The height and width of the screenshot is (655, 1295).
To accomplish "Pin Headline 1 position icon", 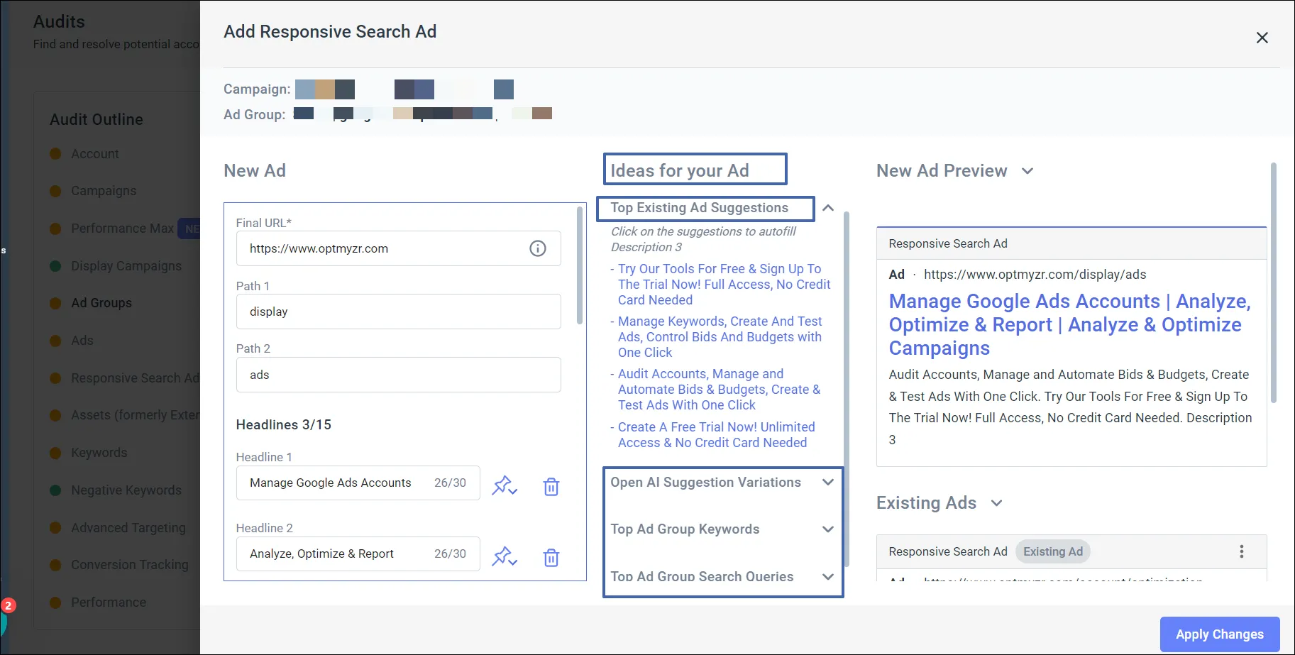I will 505,486.
